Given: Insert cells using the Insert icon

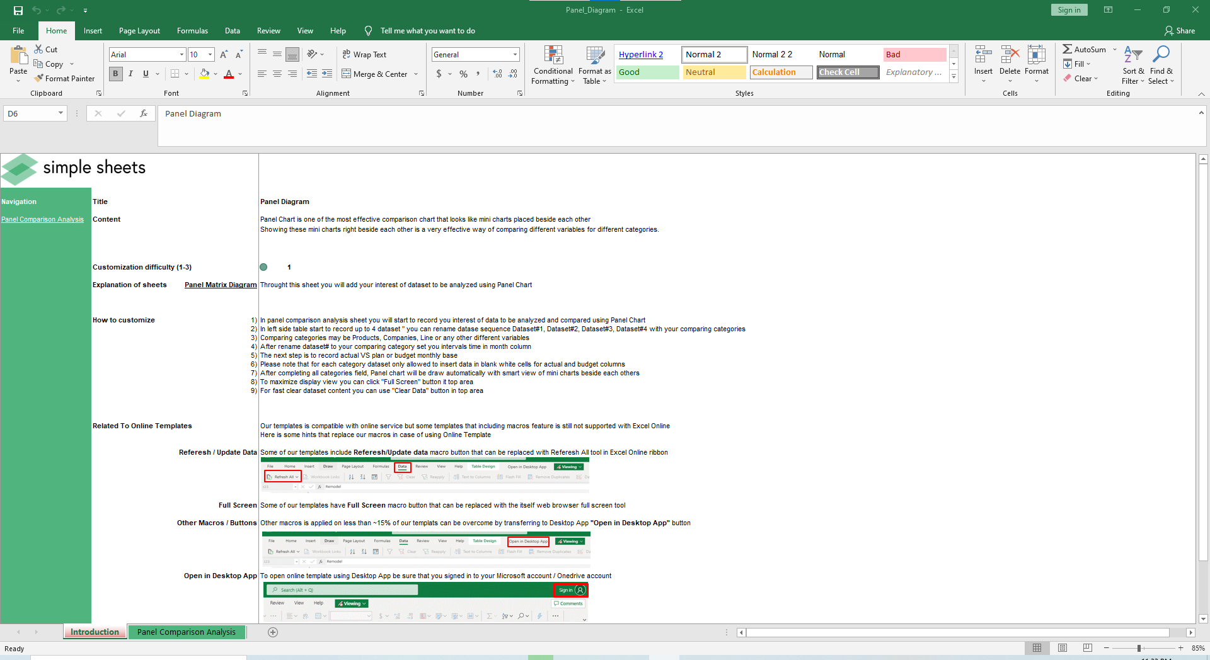Looking at the screenshot, I should [983, 54].
